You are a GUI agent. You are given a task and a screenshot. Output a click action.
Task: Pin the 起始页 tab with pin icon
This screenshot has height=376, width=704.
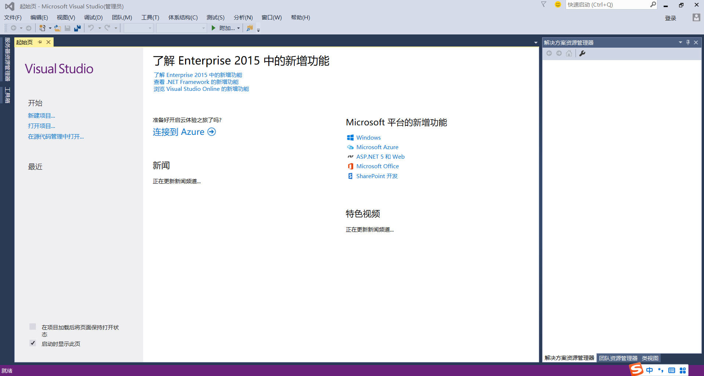point(40,42)
